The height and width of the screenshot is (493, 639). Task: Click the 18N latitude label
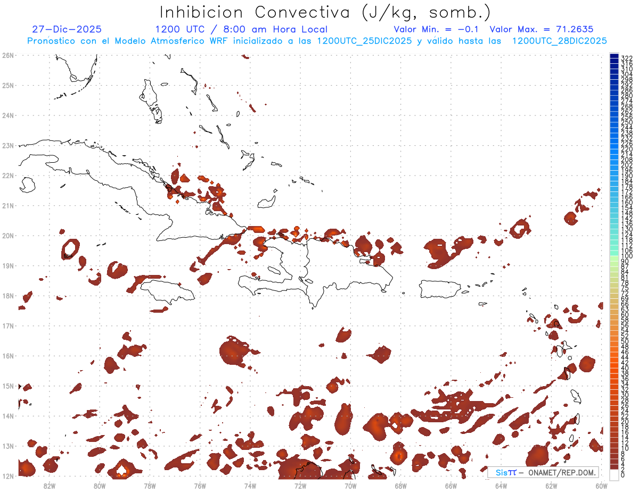point(7,296)
